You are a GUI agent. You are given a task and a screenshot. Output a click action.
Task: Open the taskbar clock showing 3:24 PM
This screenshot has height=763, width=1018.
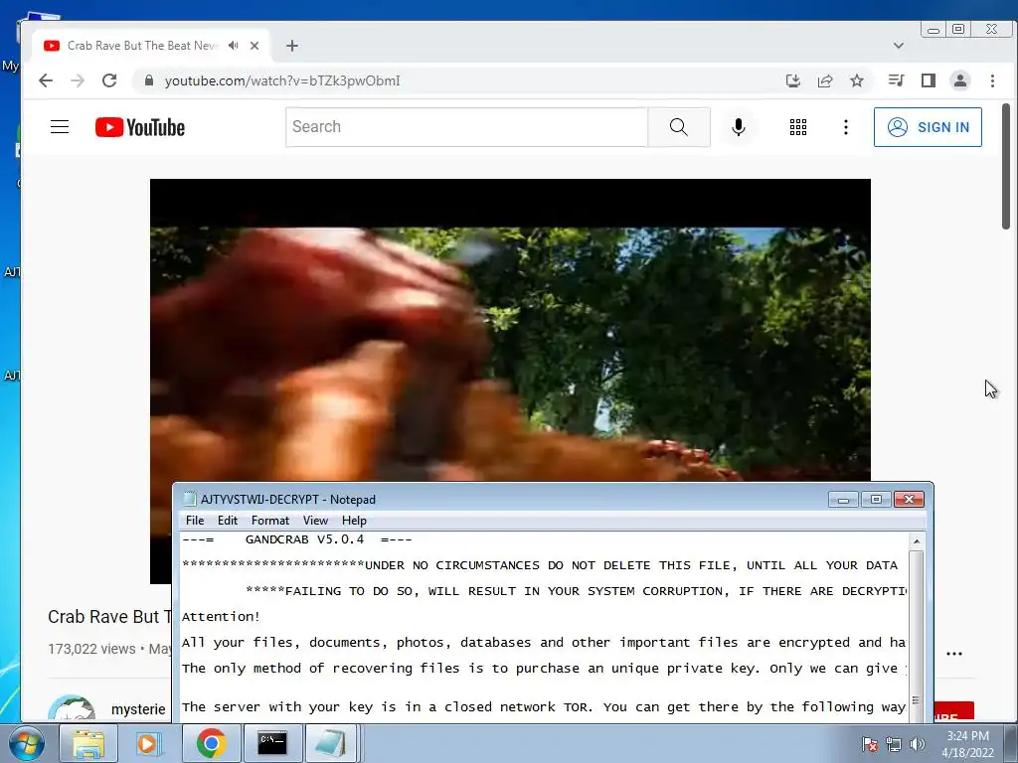coord(967,744)
